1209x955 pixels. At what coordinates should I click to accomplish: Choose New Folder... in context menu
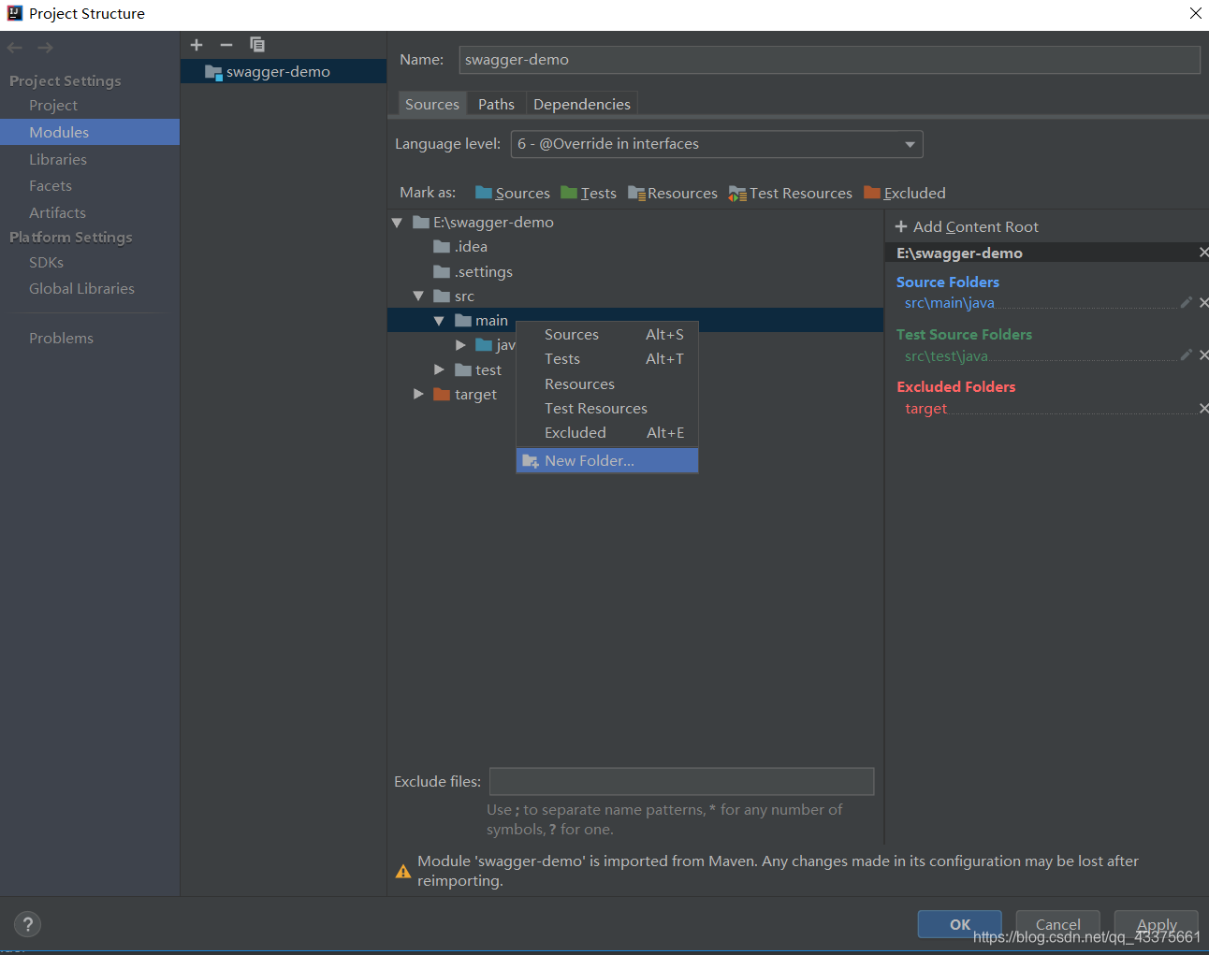coord(607,460)
